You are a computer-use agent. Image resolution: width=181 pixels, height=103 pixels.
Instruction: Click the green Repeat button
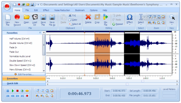tap(118, 24)
